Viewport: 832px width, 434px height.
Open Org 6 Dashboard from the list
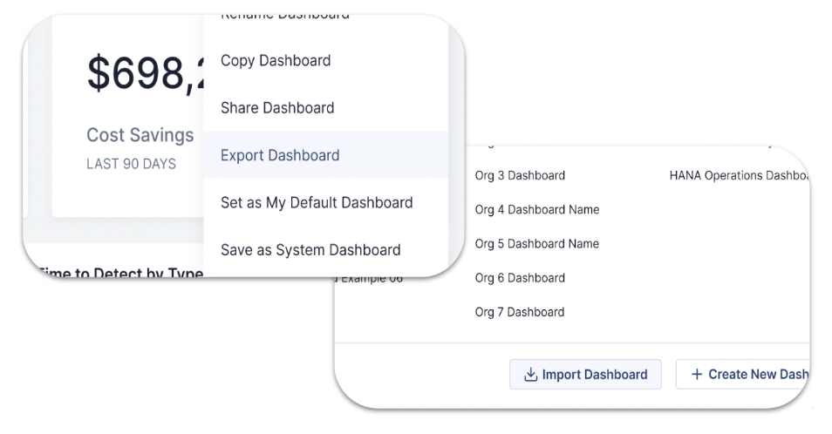click(520, 278)
